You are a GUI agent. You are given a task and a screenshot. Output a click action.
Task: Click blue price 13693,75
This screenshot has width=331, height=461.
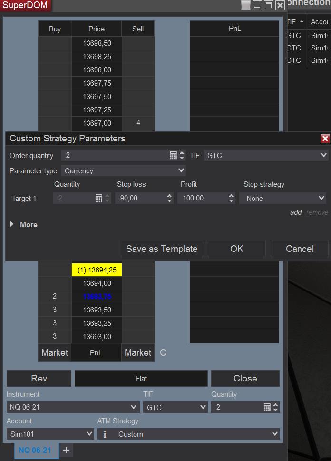(97, 297)
